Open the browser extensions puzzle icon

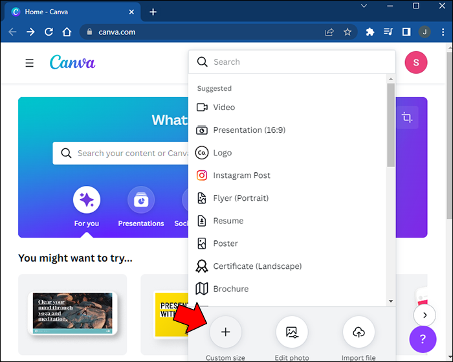[370, 32]
